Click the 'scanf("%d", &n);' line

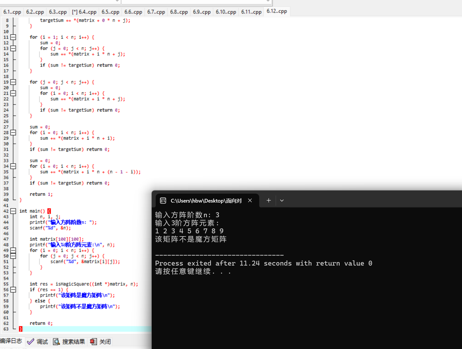pos(50,228)
